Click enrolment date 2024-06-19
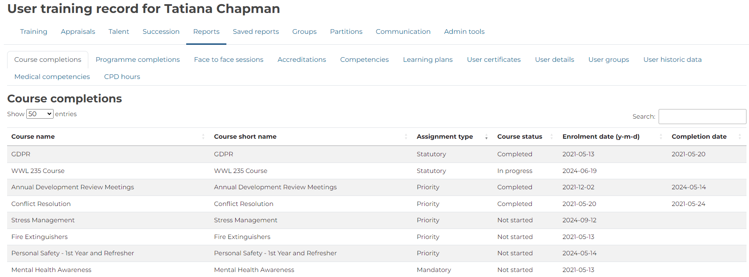Image resolution: width=749 pixels, height=277 pixels. click(x=580, y=171)
